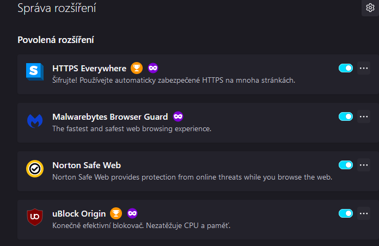Click uBlock Origin's purple private browsing badge
This screenshot has height=246, width=379.
click(132, 213)
